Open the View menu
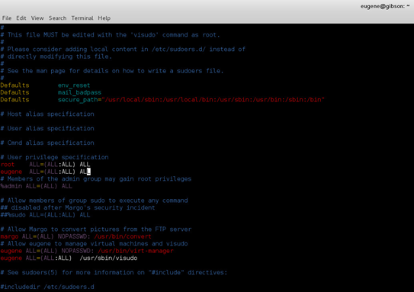This screenshot has height=292, width=414. pos(37,18)
